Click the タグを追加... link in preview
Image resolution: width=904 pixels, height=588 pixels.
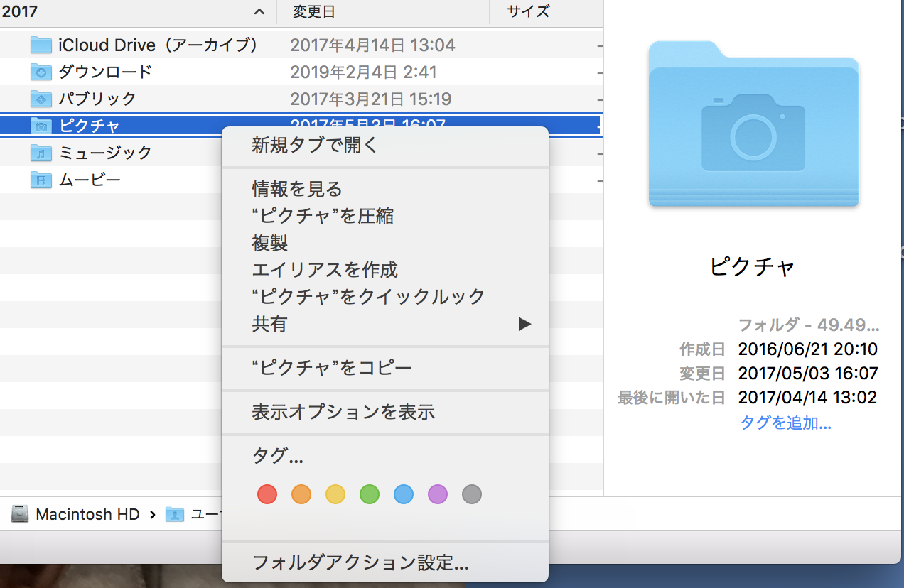pyautogui.click(x=785, y=423)
